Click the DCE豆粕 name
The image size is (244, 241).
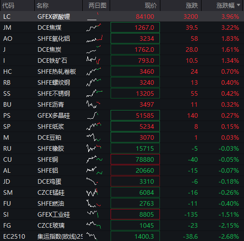coord(49,137)
